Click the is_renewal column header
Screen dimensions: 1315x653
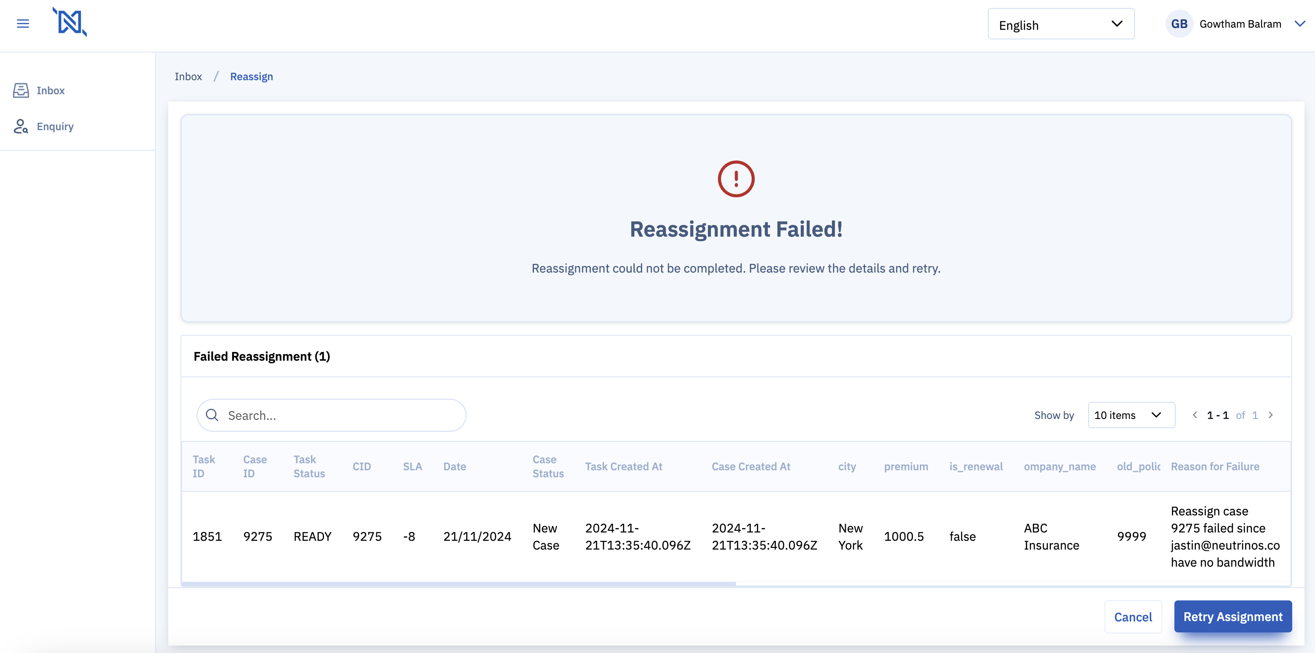tap(976, 467)
